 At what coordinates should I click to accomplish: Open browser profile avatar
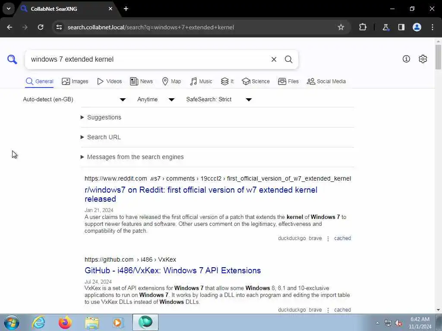pyautogui.click(x=417, y=27)
